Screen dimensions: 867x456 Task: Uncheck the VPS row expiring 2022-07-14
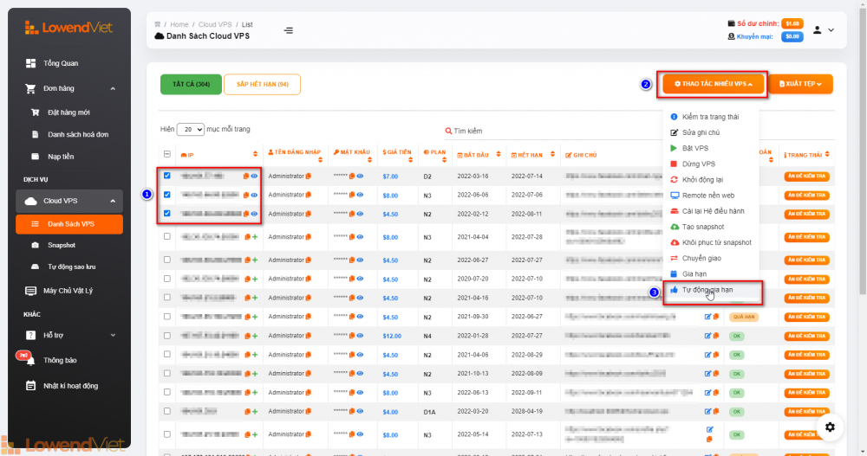tap(167, 176)
